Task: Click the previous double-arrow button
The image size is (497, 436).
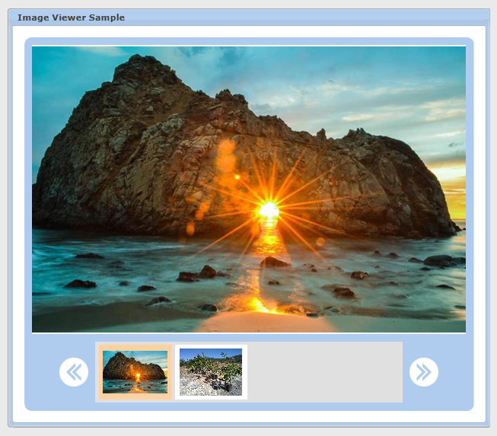Action: (x=74, y=372)
